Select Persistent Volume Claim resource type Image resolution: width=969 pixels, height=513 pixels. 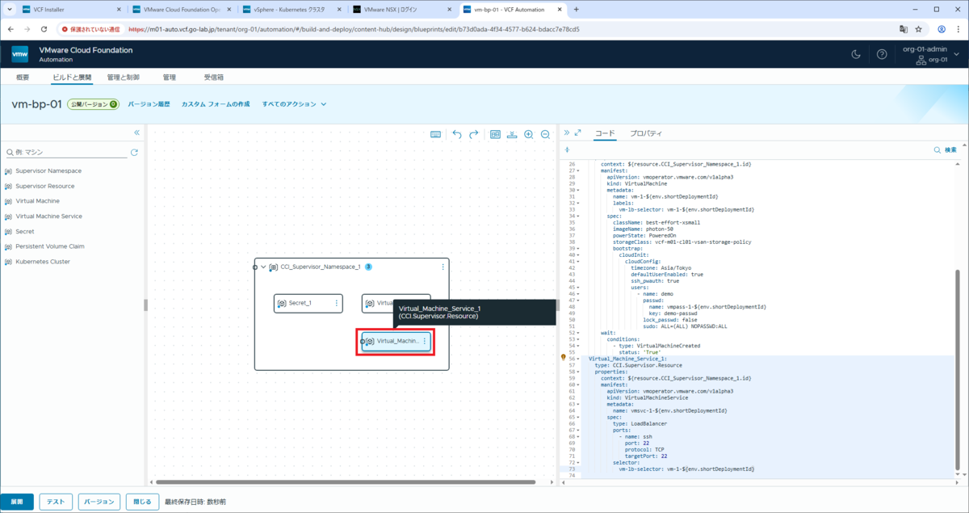coord(50,246)
